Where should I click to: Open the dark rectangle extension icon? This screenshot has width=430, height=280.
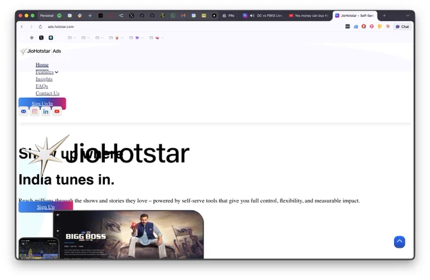[347, 26]
